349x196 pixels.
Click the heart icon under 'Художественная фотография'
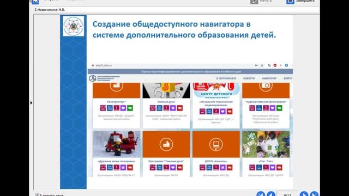click(x=273, y=108)
